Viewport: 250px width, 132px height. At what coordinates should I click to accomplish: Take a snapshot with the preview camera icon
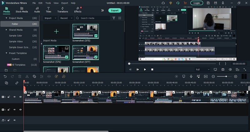223,69
